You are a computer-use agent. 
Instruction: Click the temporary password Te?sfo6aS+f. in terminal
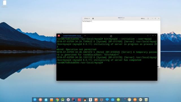click(112, 55)
